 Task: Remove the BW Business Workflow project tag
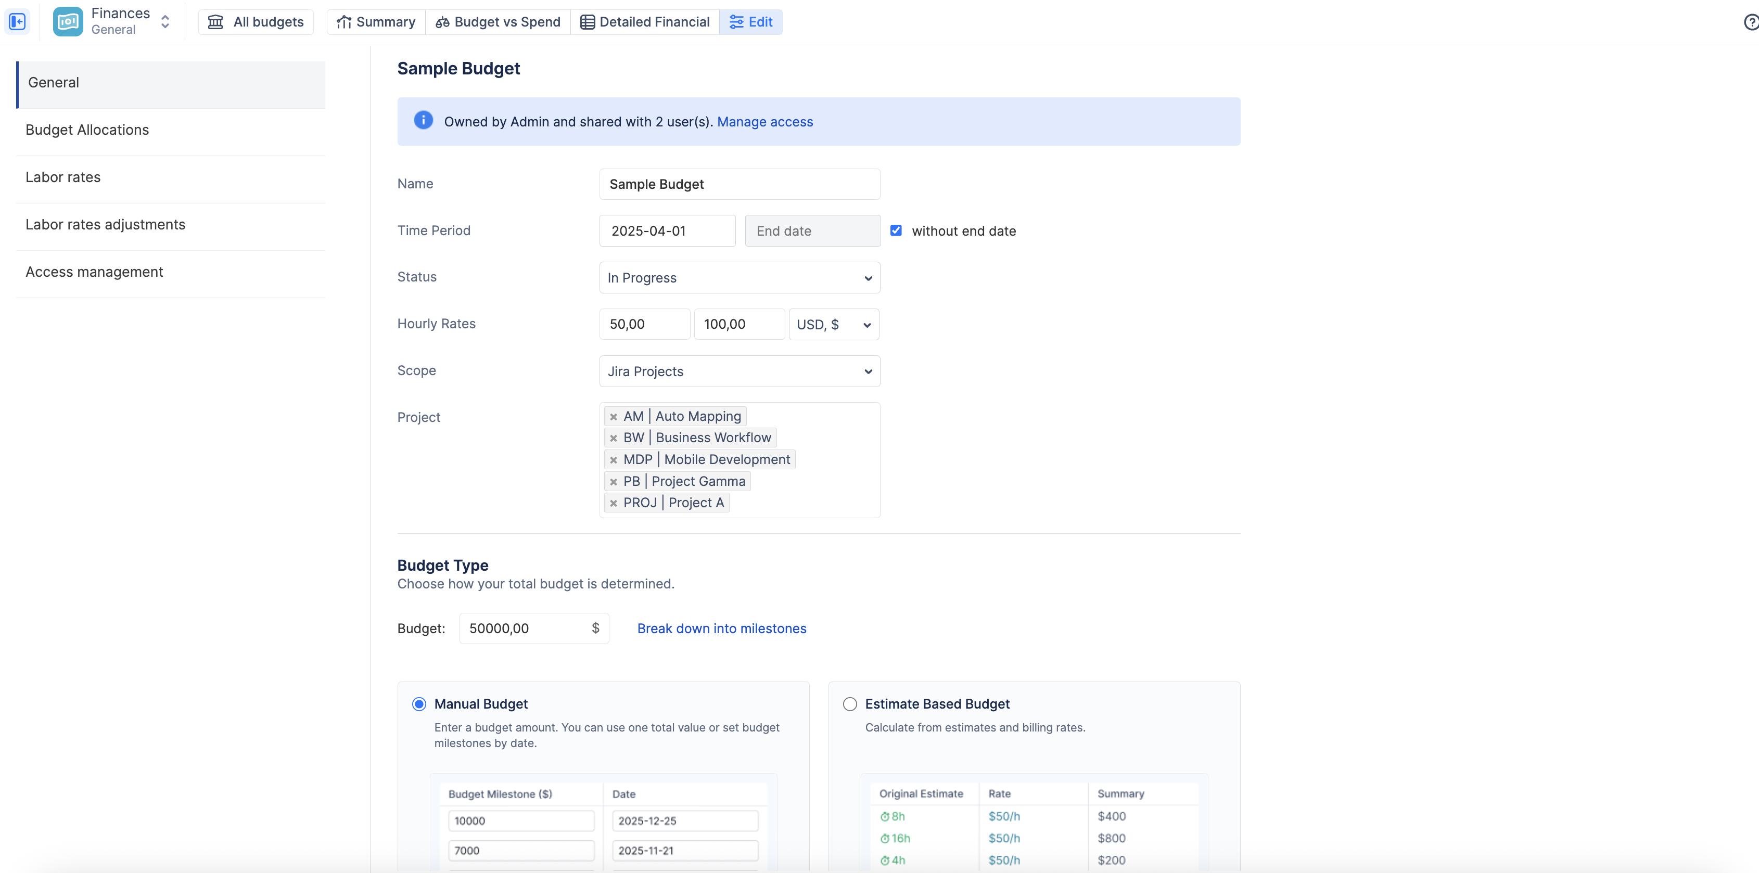(x=613, y=438)
